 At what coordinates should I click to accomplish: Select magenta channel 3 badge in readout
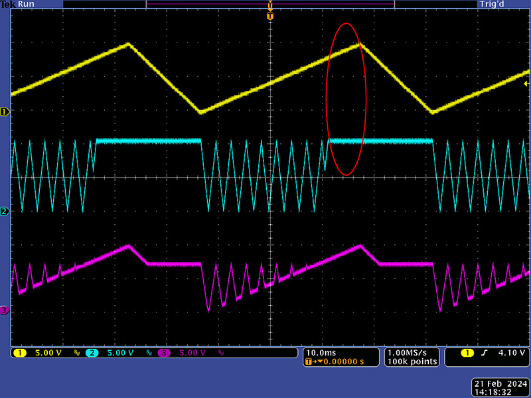pyautogui.click(x=163, y=353)
